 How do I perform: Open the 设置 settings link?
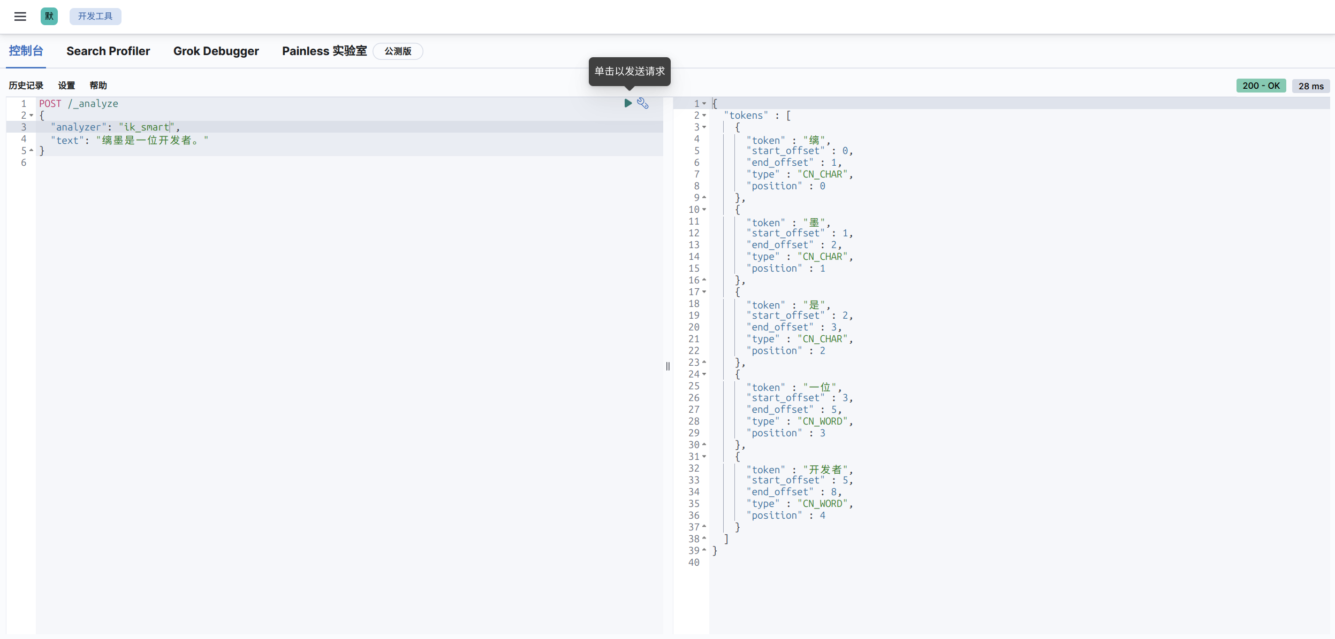point(66,86)
